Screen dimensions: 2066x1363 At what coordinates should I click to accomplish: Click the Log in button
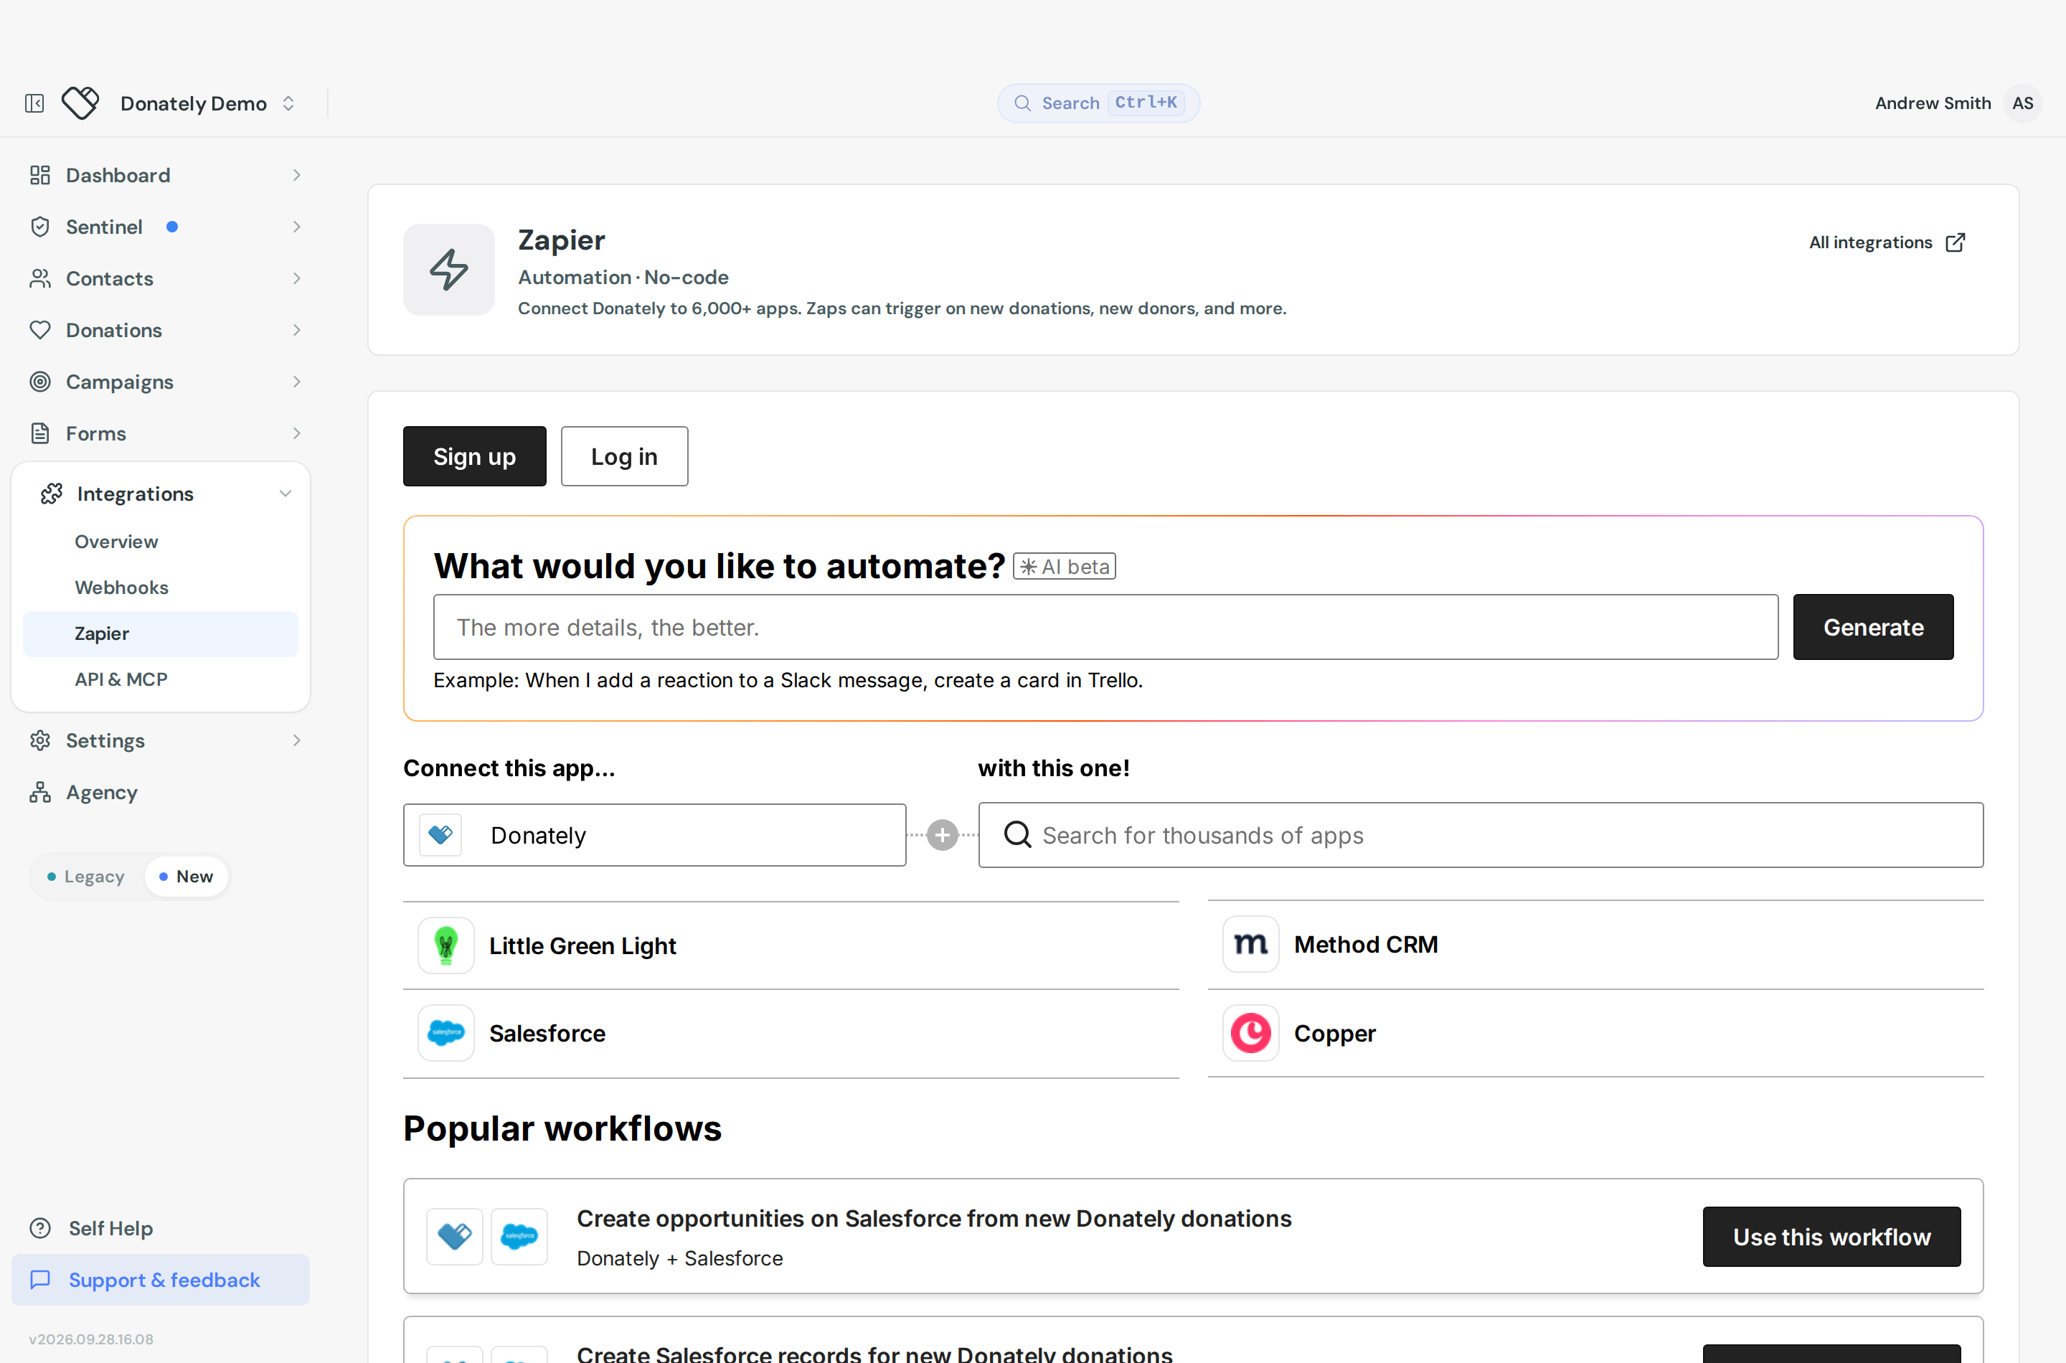[x=624, y=456]
